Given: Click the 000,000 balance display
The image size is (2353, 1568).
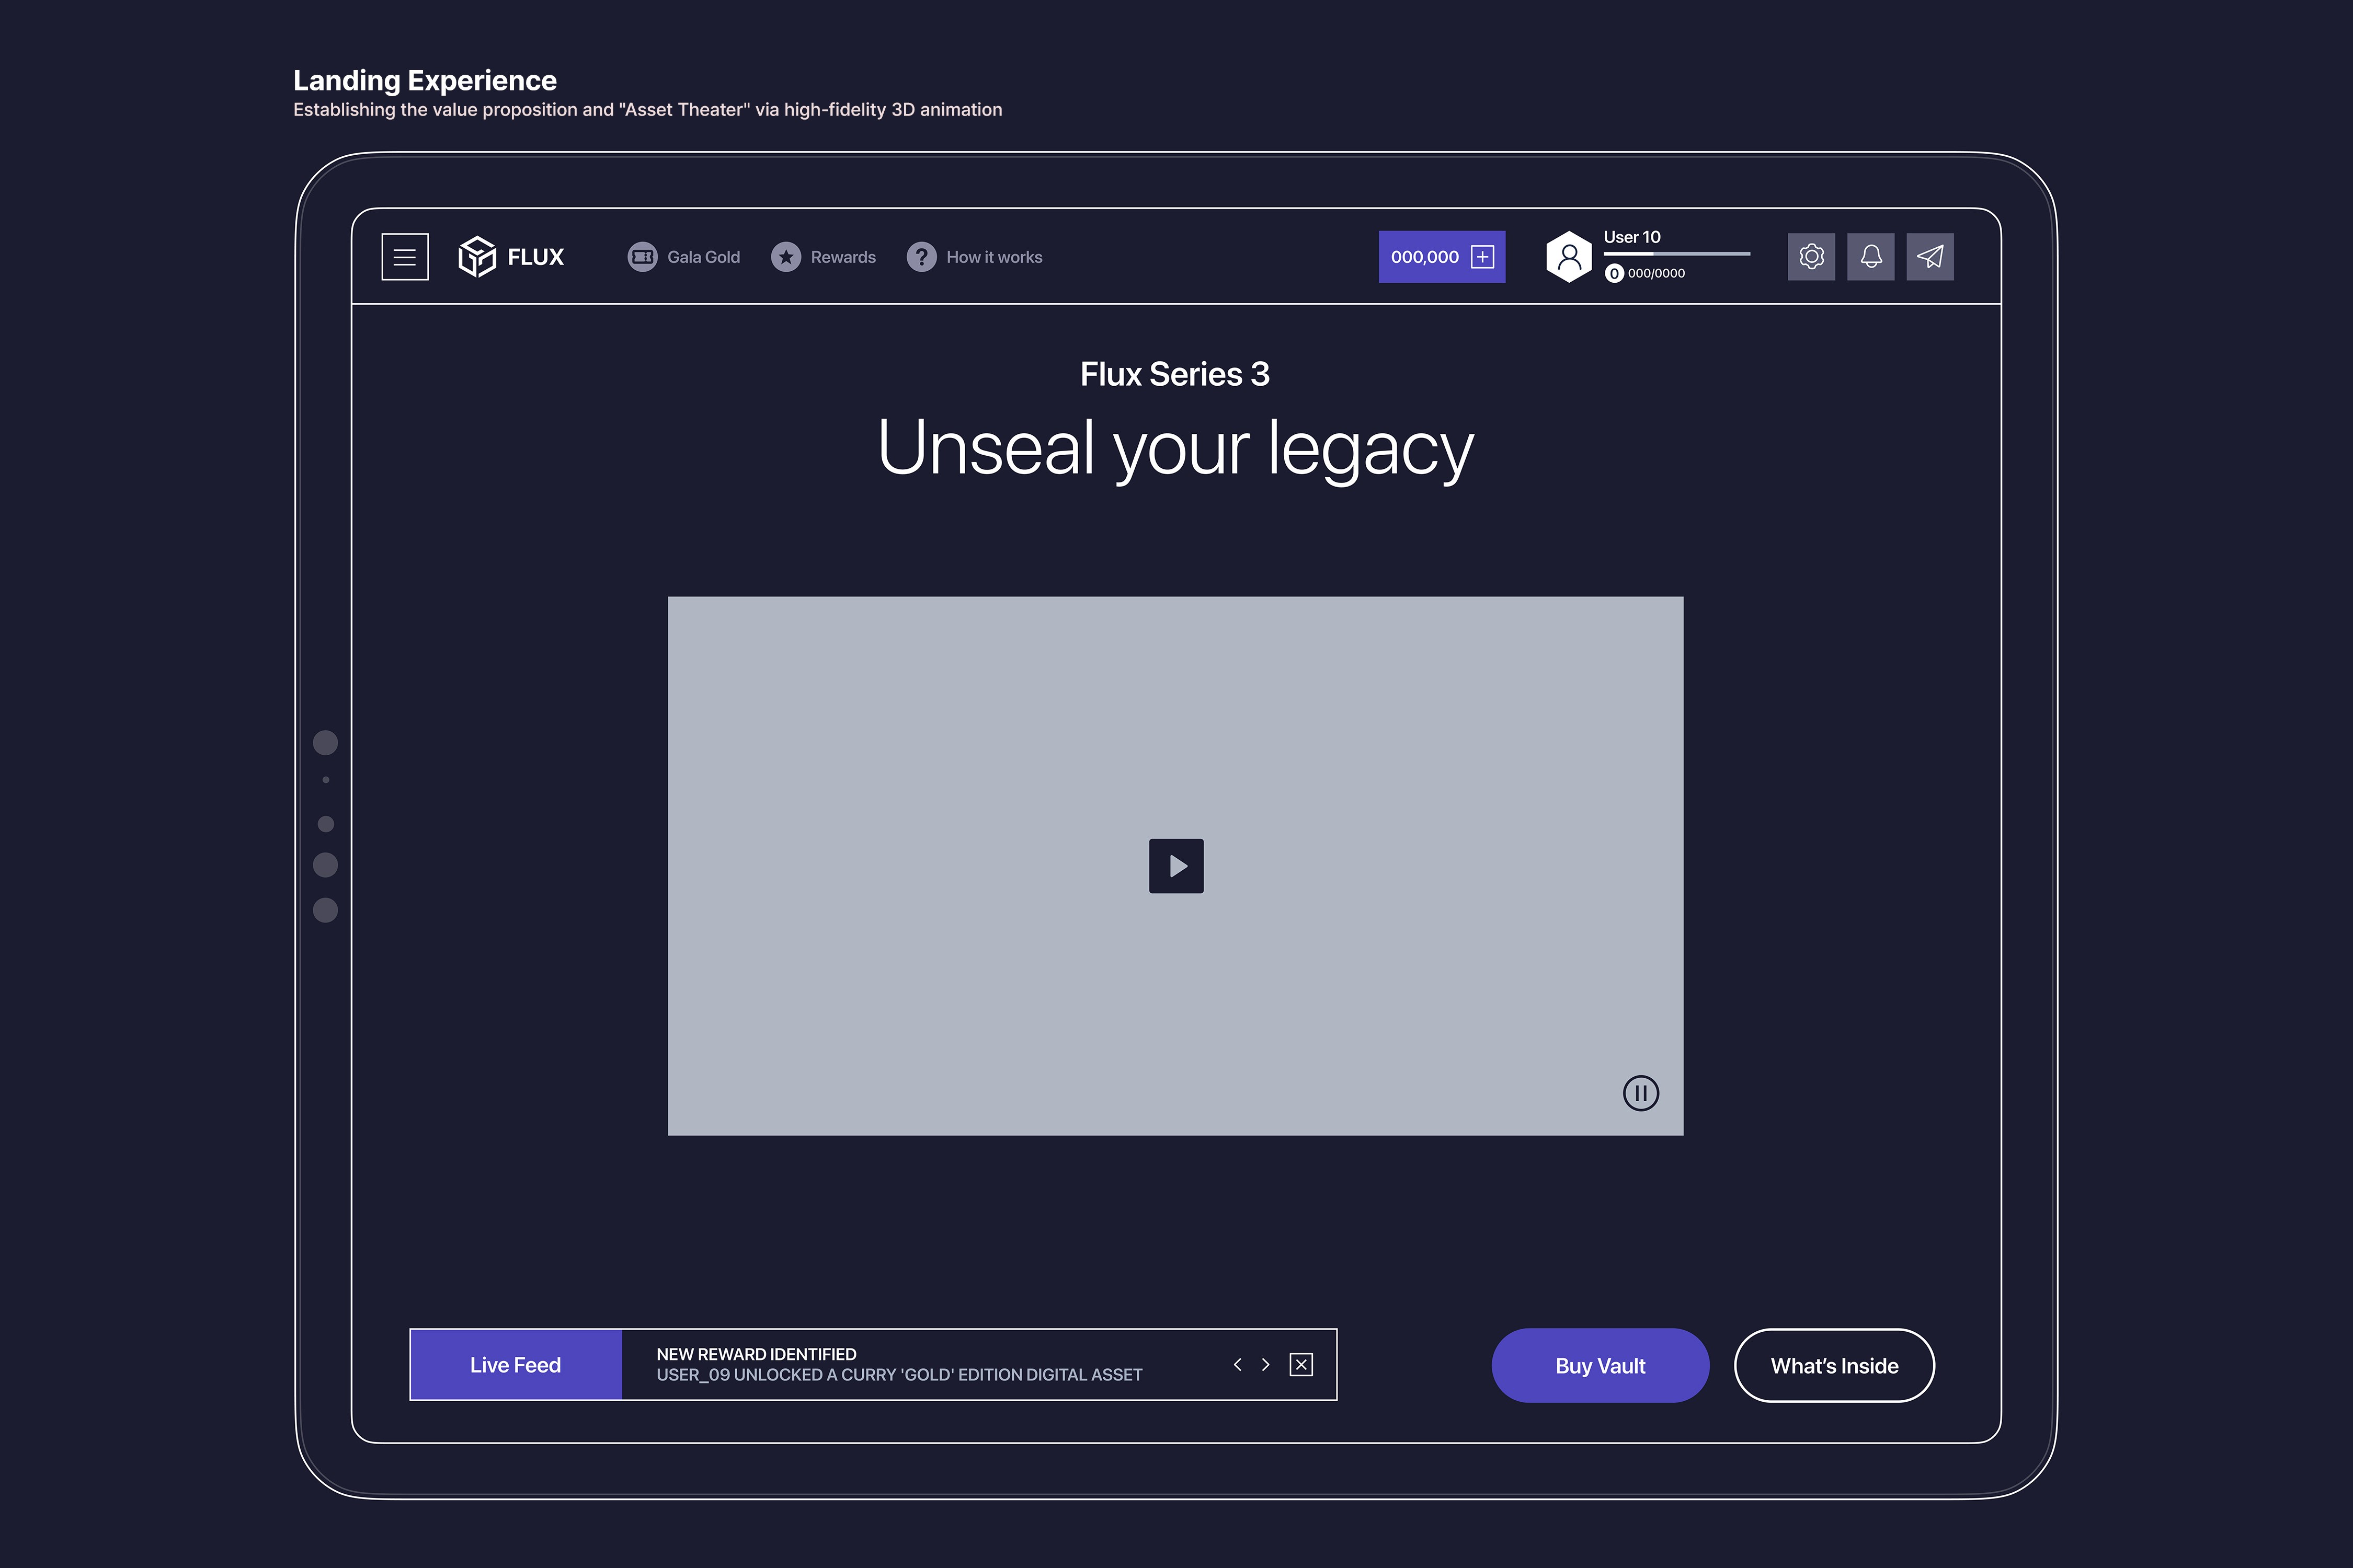Looking at the screenshot, I should pyautogui.click(x=1424, y=257).
